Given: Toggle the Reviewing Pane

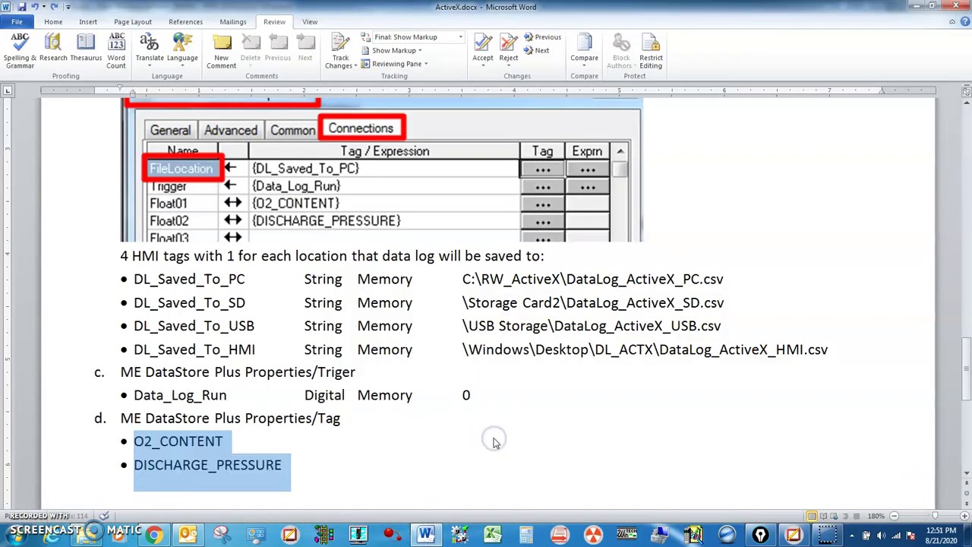Looking at the screenshot, I should point(390,64).
